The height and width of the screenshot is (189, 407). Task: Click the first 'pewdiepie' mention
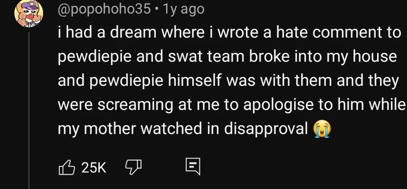click(x=95, y=57)
